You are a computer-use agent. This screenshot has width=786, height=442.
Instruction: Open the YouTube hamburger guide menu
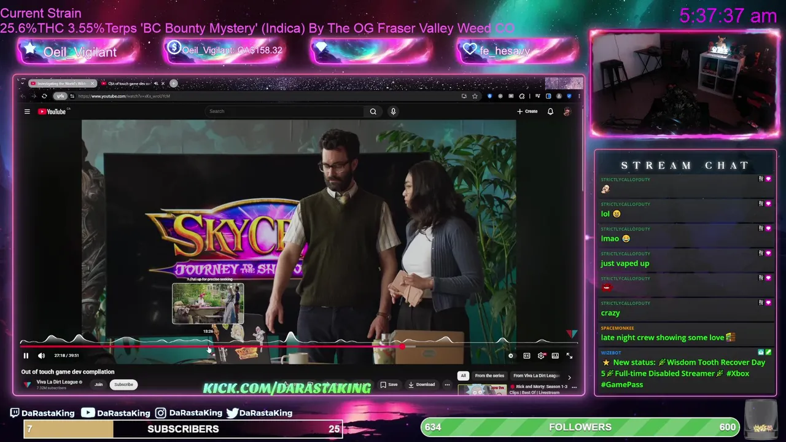tap(27, 111)
